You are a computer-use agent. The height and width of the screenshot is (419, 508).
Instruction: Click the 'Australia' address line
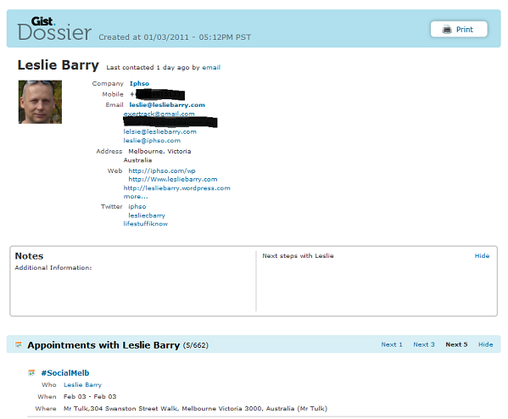tap(137, 160)
